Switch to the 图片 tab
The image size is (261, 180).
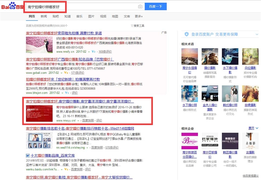tap(91, 16)
